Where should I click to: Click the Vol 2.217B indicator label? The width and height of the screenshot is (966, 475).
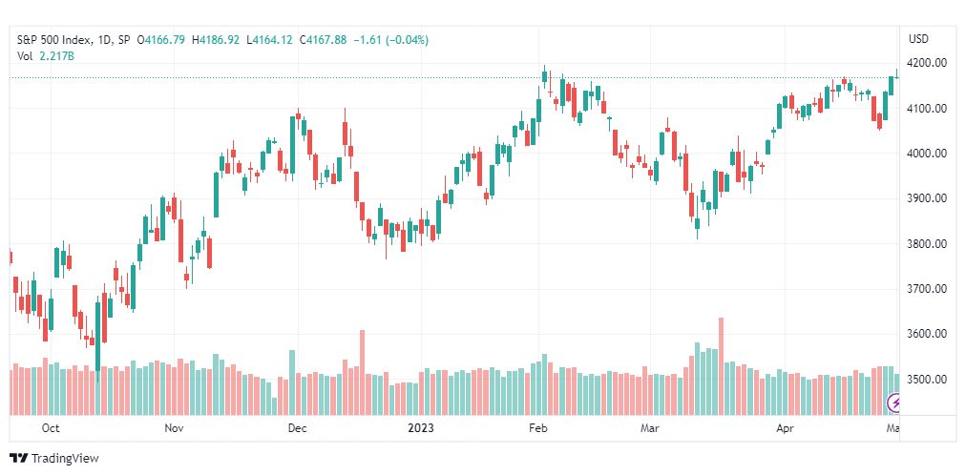(46, 55)
